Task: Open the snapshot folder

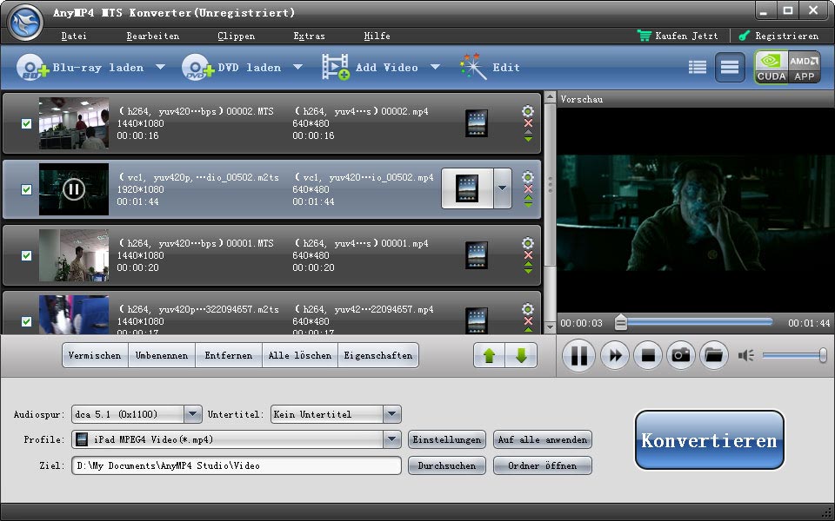Action: point(713,355)
